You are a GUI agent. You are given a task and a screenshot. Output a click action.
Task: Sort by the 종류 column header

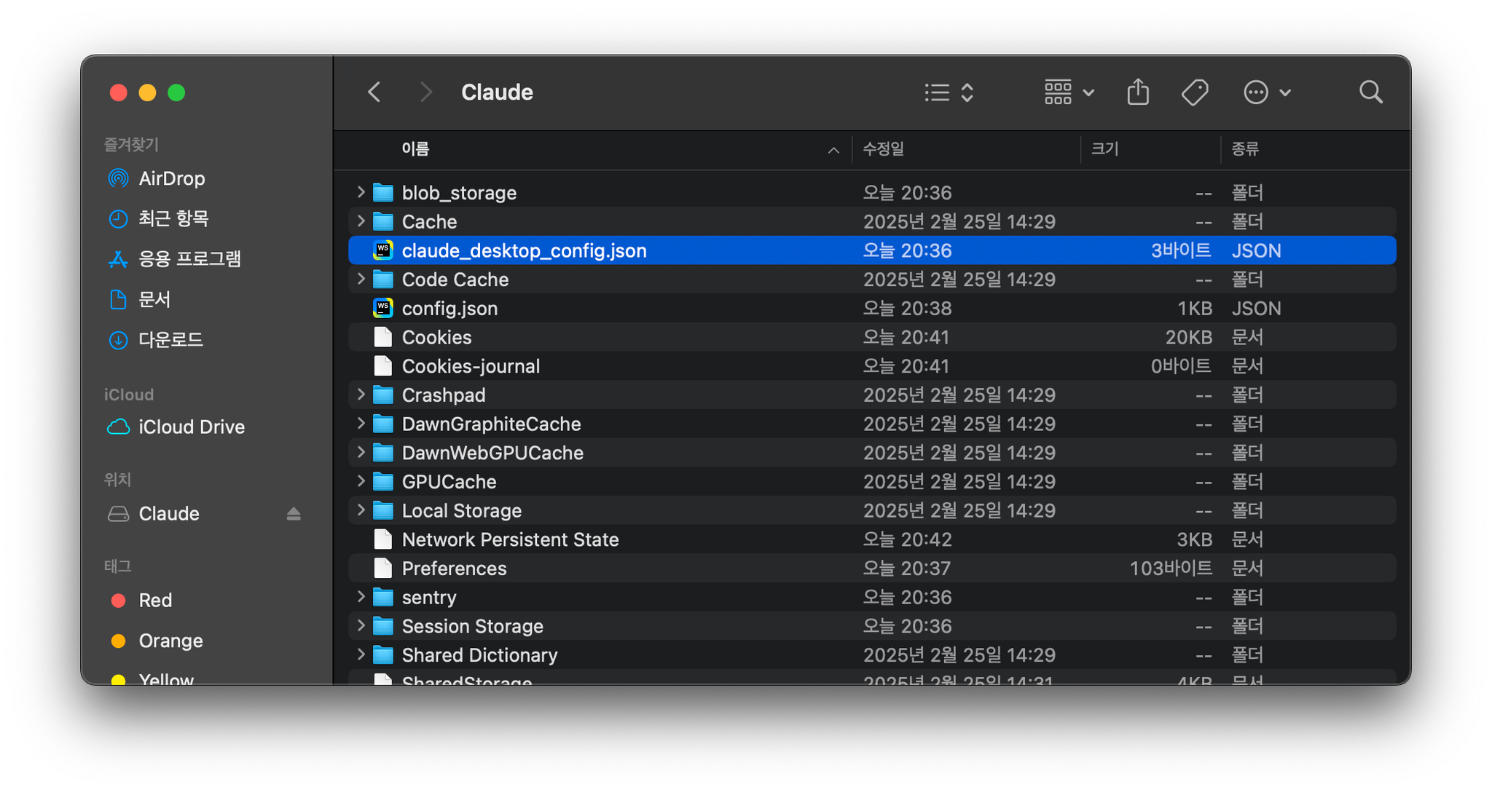(1245, 149)
